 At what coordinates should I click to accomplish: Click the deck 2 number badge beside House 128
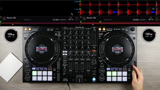click(81, 17)
